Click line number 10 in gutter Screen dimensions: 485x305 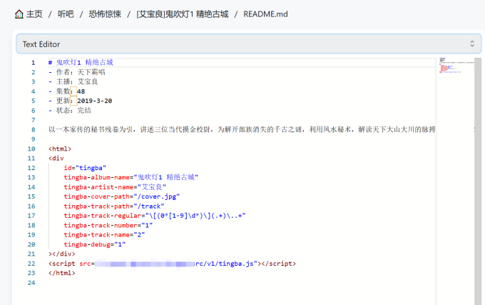[31, 149]
